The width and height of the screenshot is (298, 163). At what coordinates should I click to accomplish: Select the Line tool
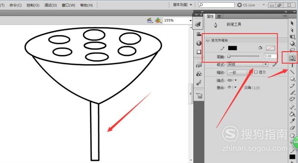pos(292,72)
